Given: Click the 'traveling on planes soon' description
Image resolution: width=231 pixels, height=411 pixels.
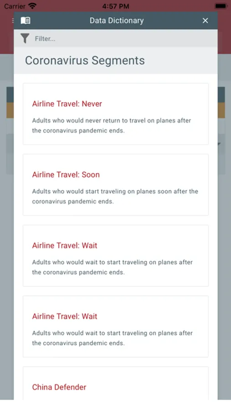Looking at the screenshot, I should click(x=115, y=196).
